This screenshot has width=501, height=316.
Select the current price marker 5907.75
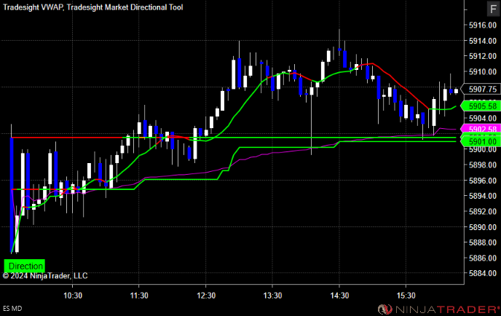481,89
